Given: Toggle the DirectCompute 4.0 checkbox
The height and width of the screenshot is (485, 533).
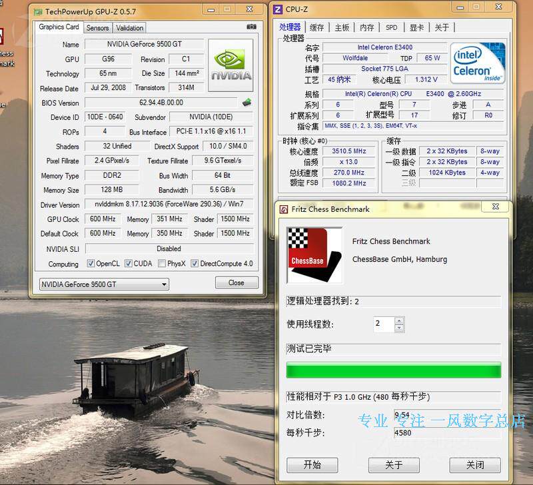Looking at the screenshot, I should [x=195, y=263].
